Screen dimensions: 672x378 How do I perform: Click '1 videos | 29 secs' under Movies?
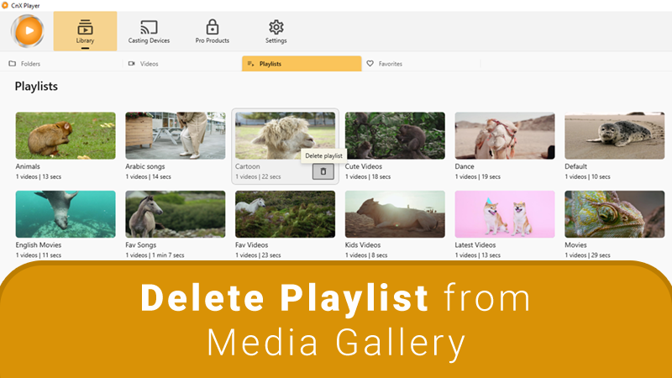point(587,255)
